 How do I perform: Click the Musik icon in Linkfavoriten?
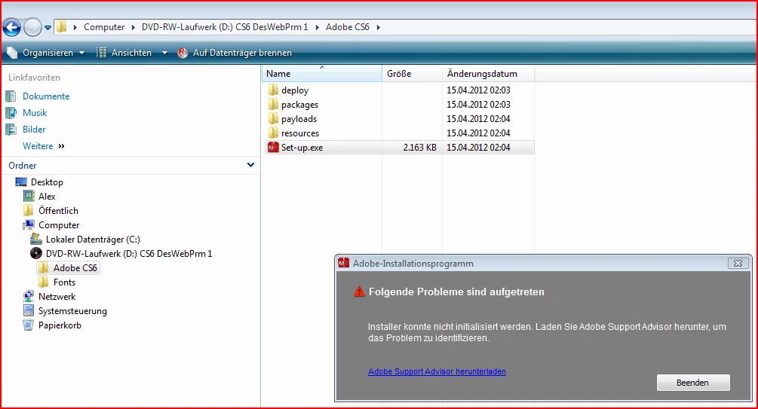(11, 112)
